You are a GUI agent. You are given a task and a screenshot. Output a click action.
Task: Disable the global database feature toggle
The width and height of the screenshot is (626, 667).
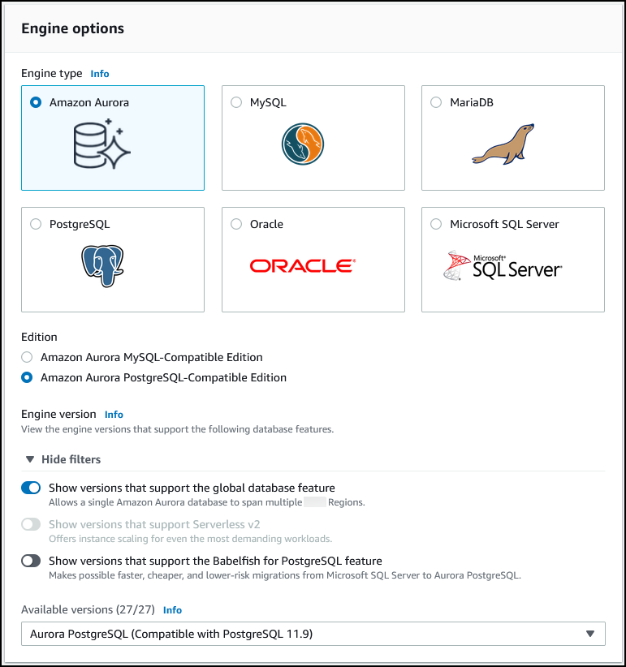click(x=31, y=488)
